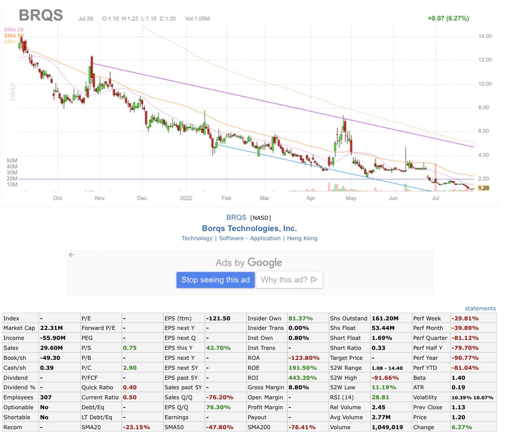Viewport: 507px width, 437px height.
Task: Click the EPS (ttm) value -121.50
Action: point(218,319)
